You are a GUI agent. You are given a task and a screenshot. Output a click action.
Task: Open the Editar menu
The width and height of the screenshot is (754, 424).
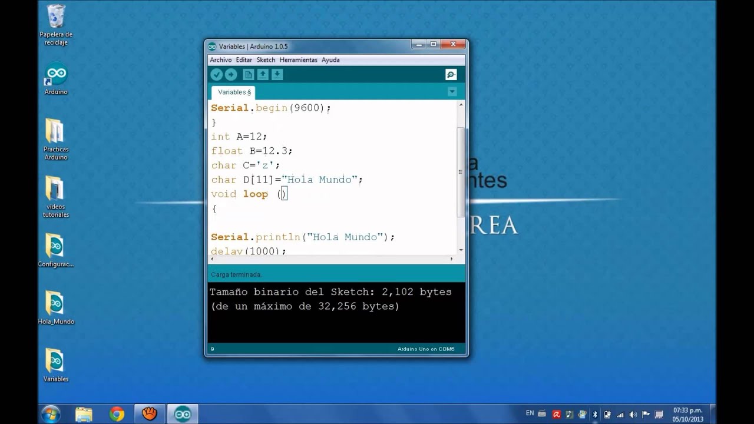244,60
